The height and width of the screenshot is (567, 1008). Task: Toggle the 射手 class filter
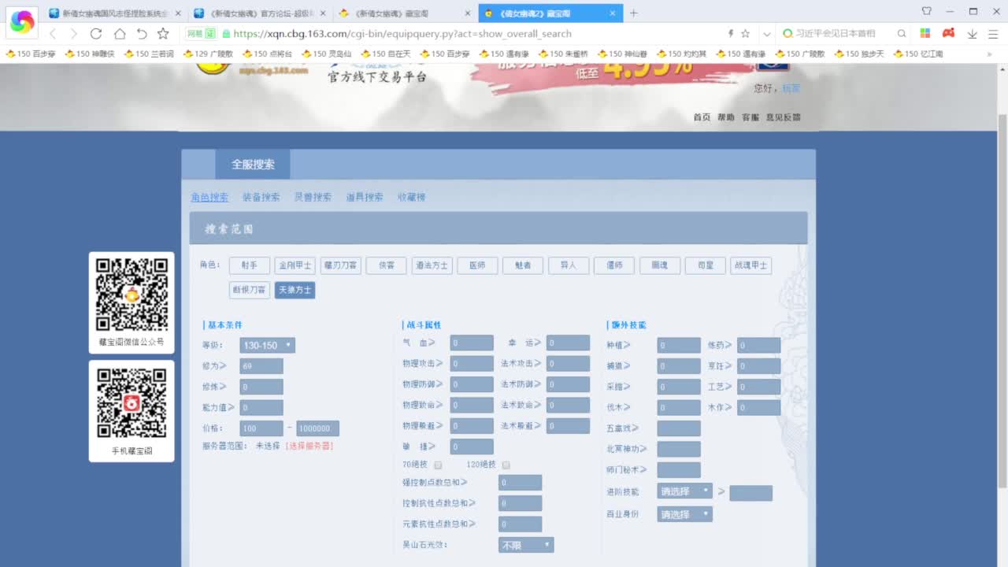tap(249, 265)
